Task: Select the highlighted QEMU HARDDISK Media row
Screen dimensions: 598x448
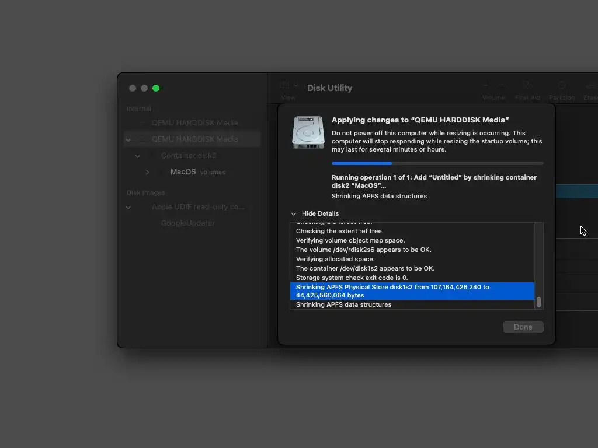Action: click(192, 139)
